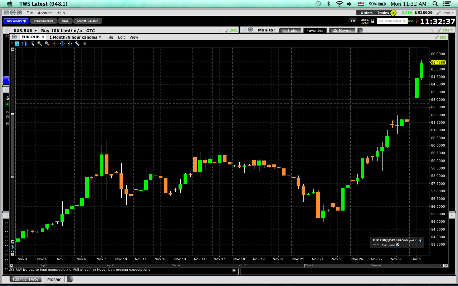
Task: Click the chart window configuration wrench
Action: 437,37
